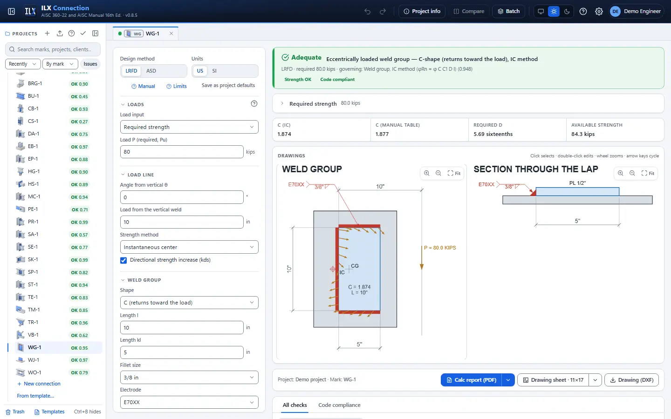Open the Batch menu button
Image resolution: width=671 pixels, height=419 pixels.
pyautogui.click(x=508, y=11)
